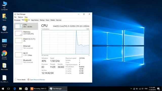Open File Explorer from the taskbar
The image size is (162, 91).
21,89
